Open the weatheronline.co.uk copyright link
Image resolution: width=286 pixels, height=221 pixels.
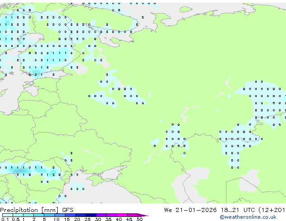pyautogui.click(x=248, y=217)
